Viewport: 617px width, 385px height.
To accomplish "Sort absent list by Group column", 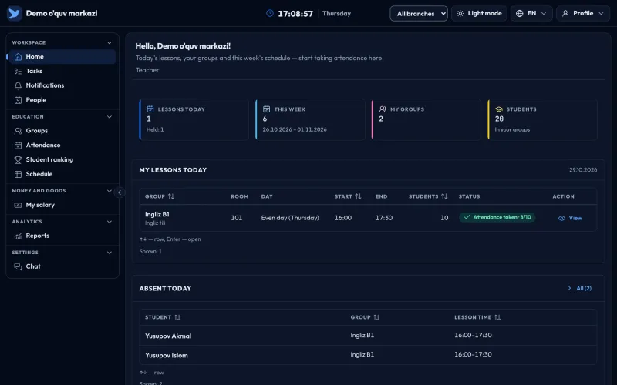I will 365,317.
